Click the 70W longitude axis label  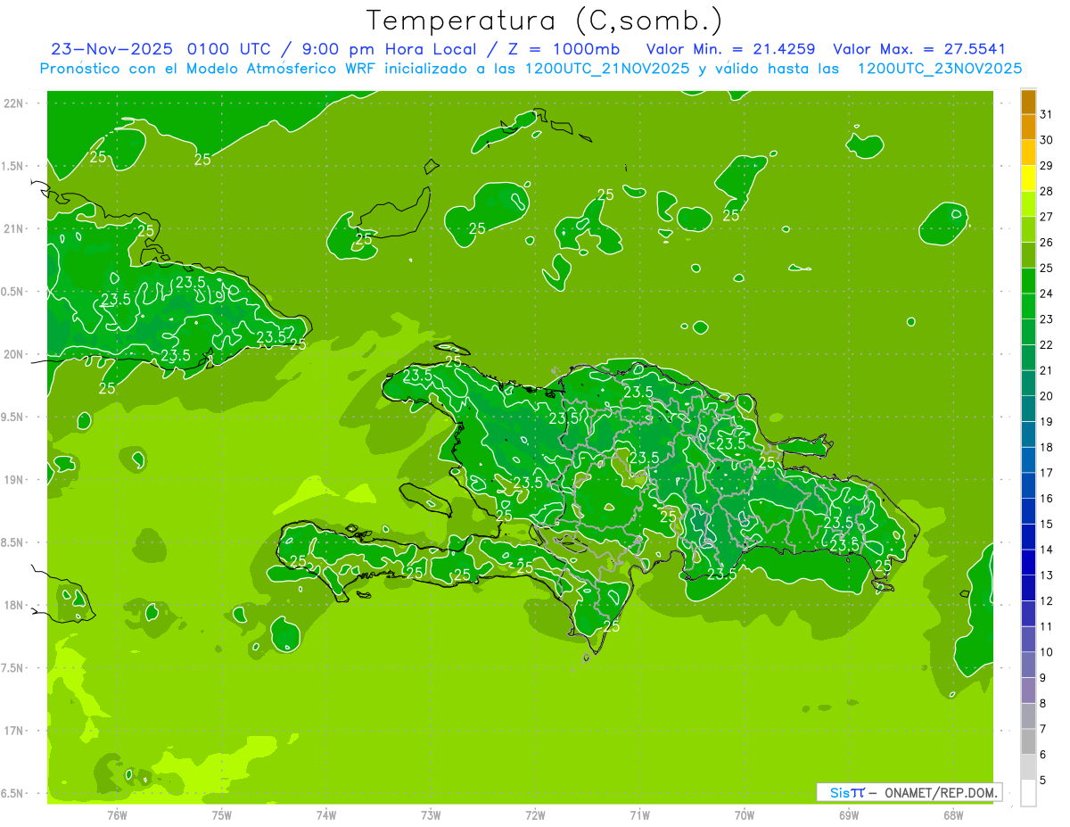pyautogui.click(x=745, y=815)
